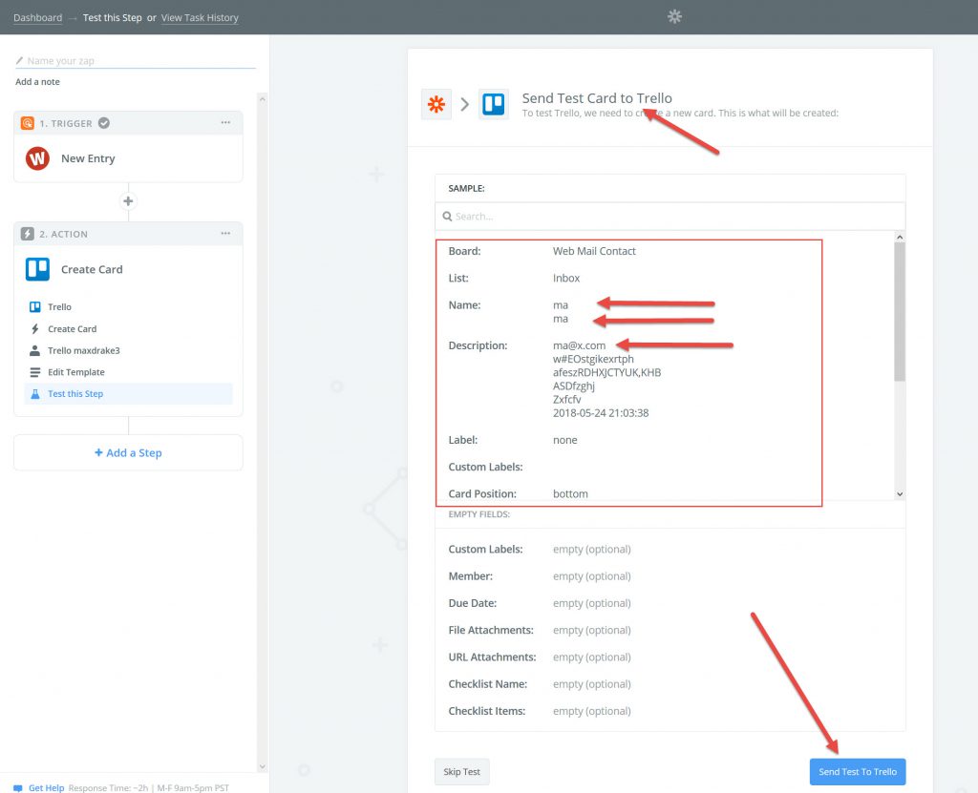This screenshot has width=978, height=793.
Task: Open the trigger step three-dot menu
Action: click(225, 123)
